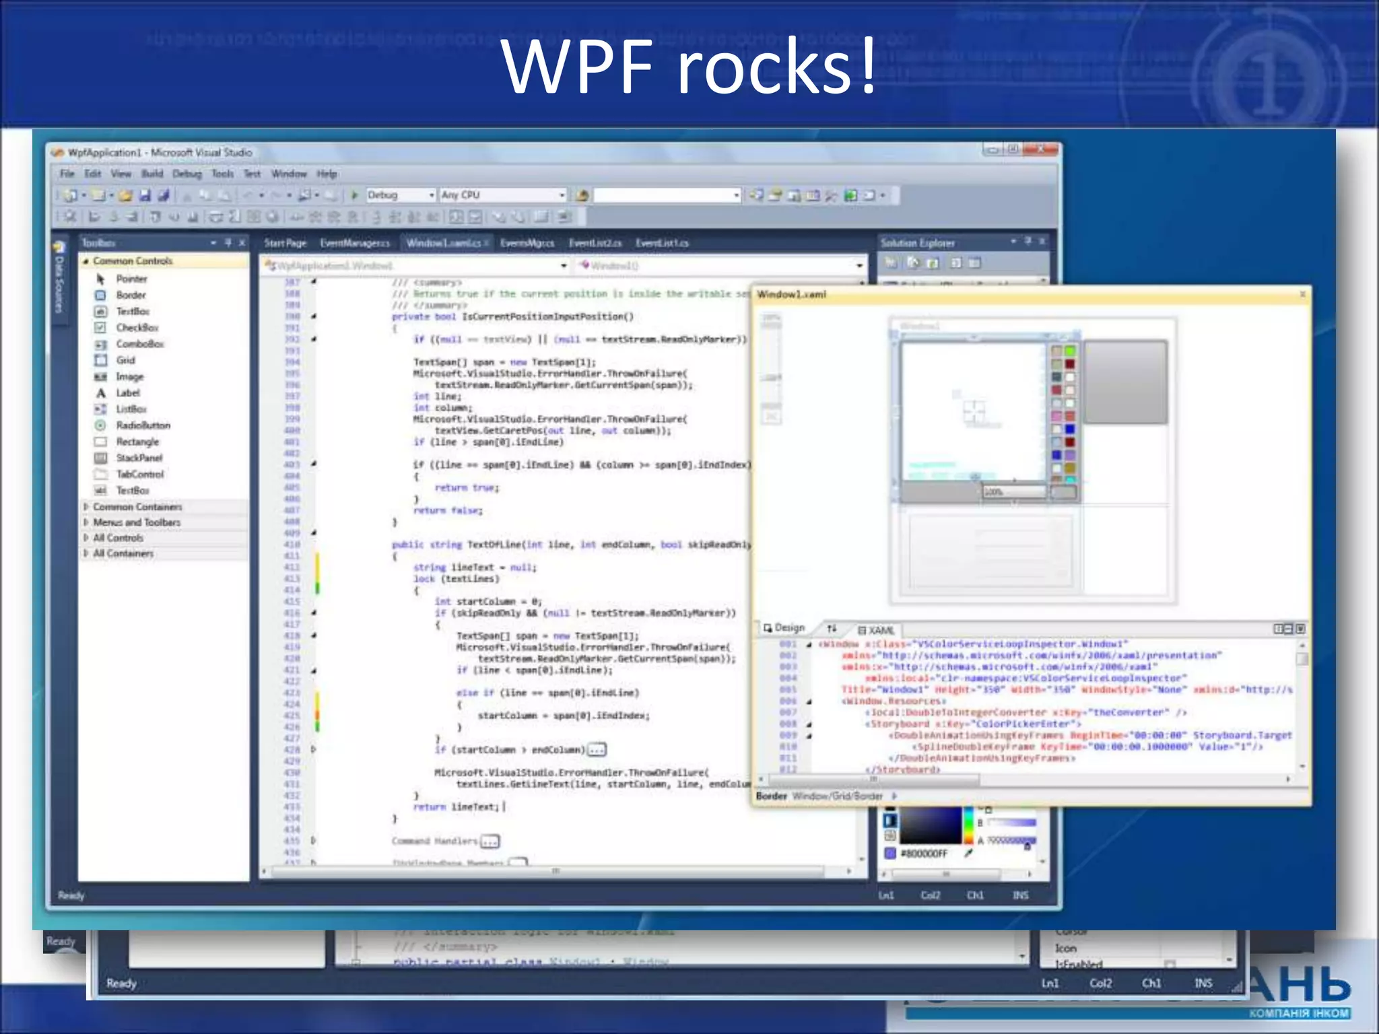
Task: Select the StackPanel control in the Toolbox
Action: 129,458
